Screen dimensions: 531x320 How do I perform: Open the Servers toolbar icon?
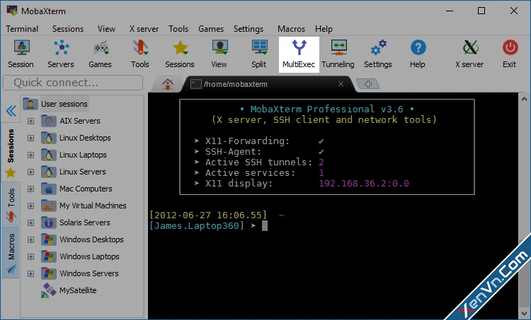point(61,54)
